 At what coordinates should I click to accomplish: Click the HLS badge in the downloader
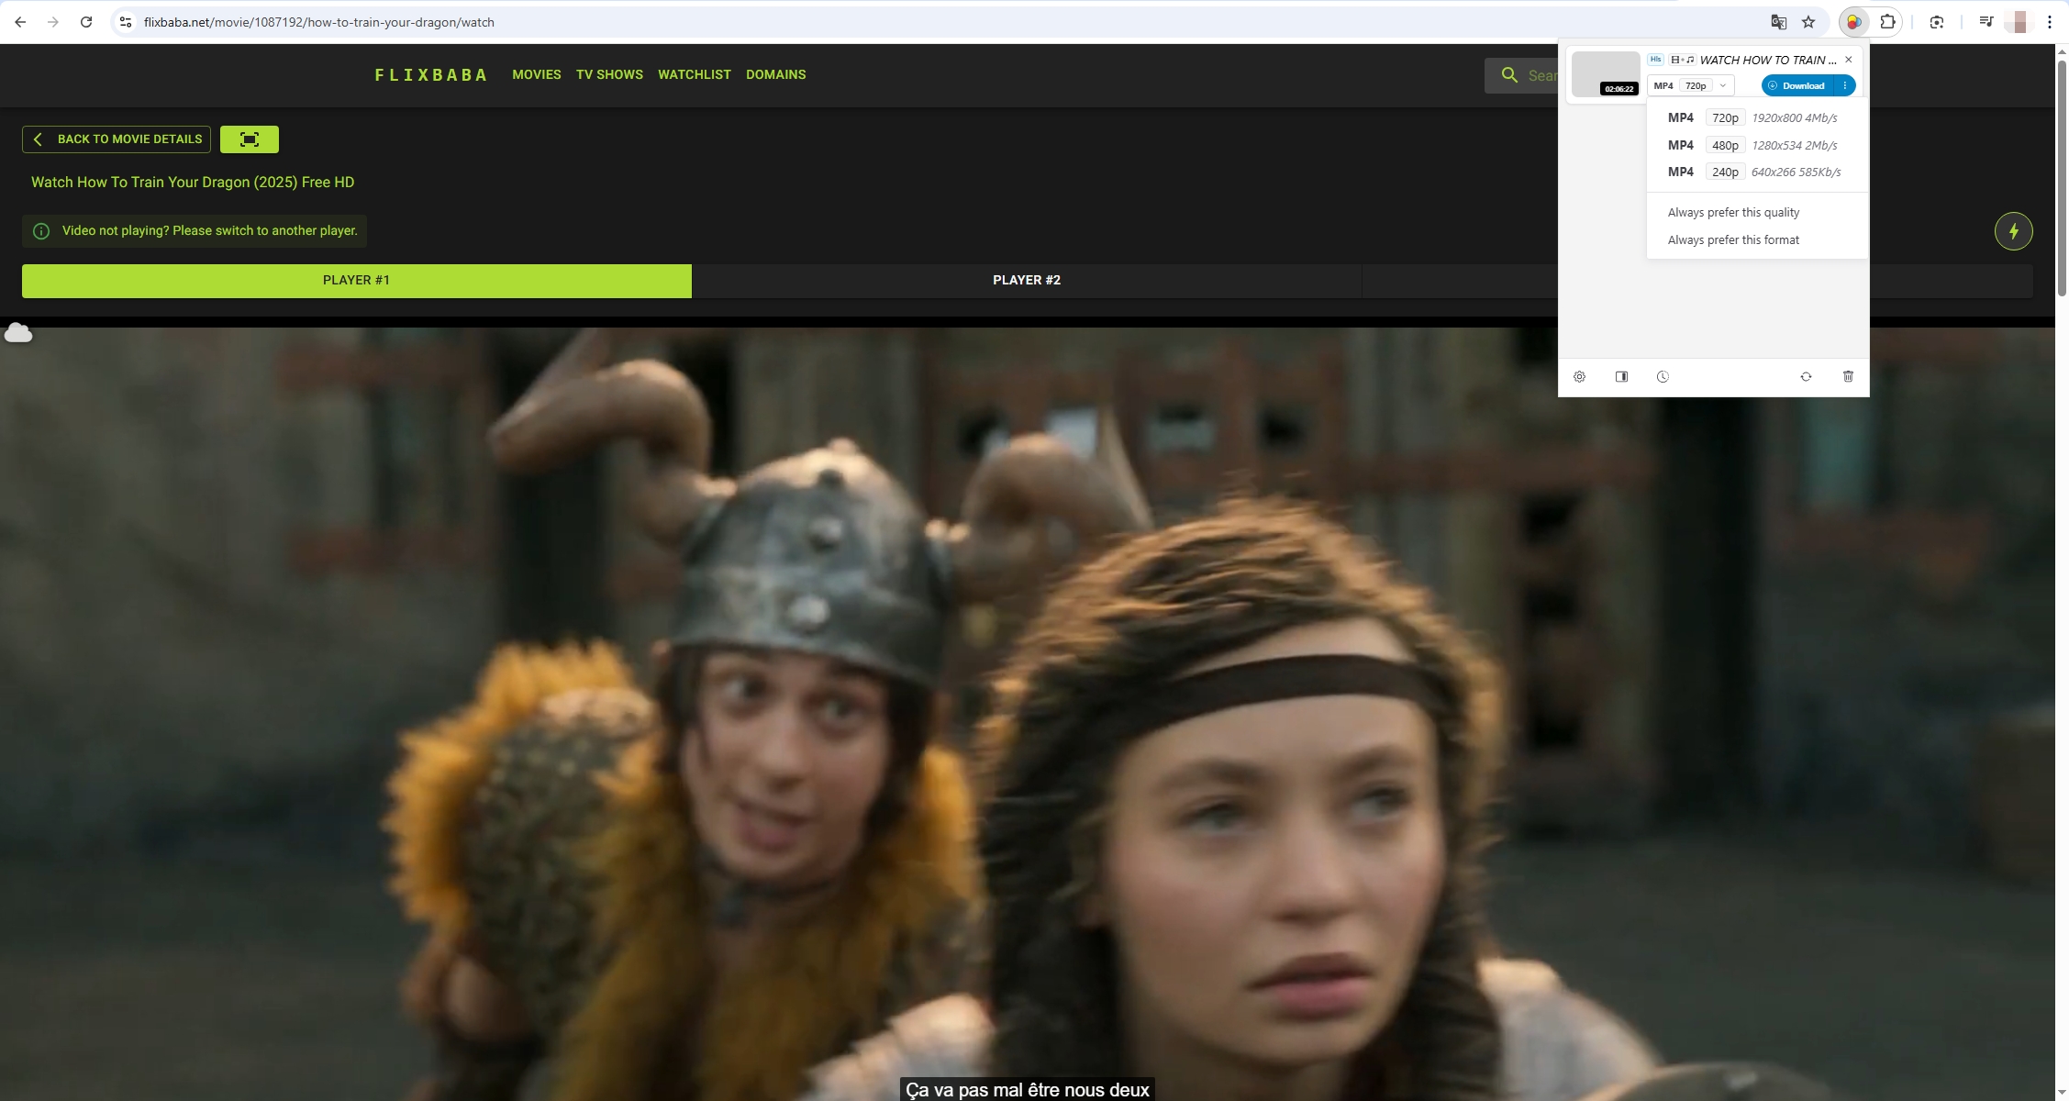click(x=1655, y=60)
